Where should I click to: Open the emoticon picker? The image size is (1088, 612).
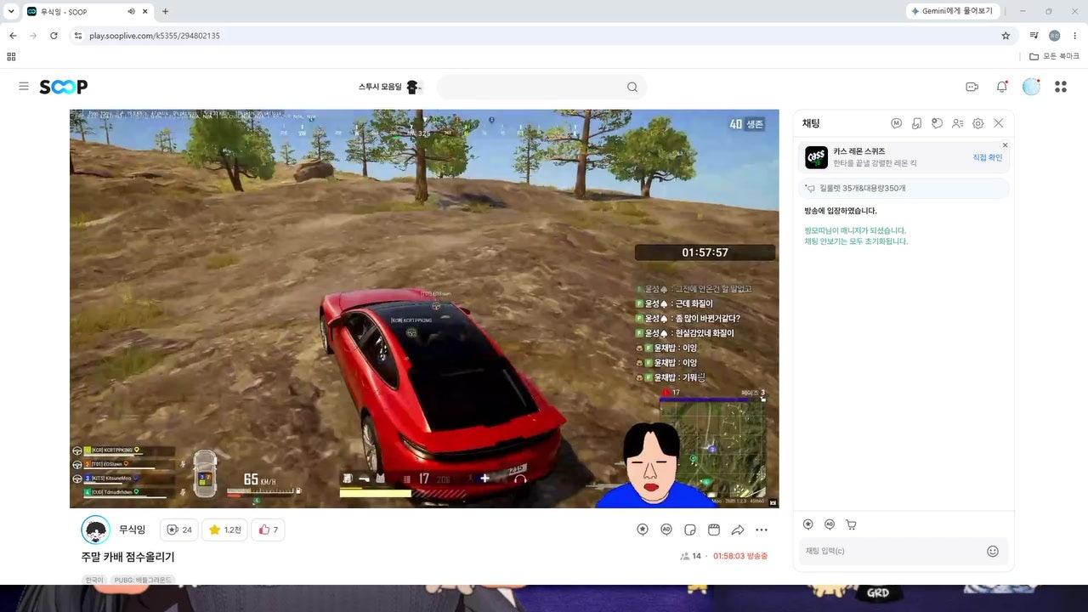coord(992,551)
